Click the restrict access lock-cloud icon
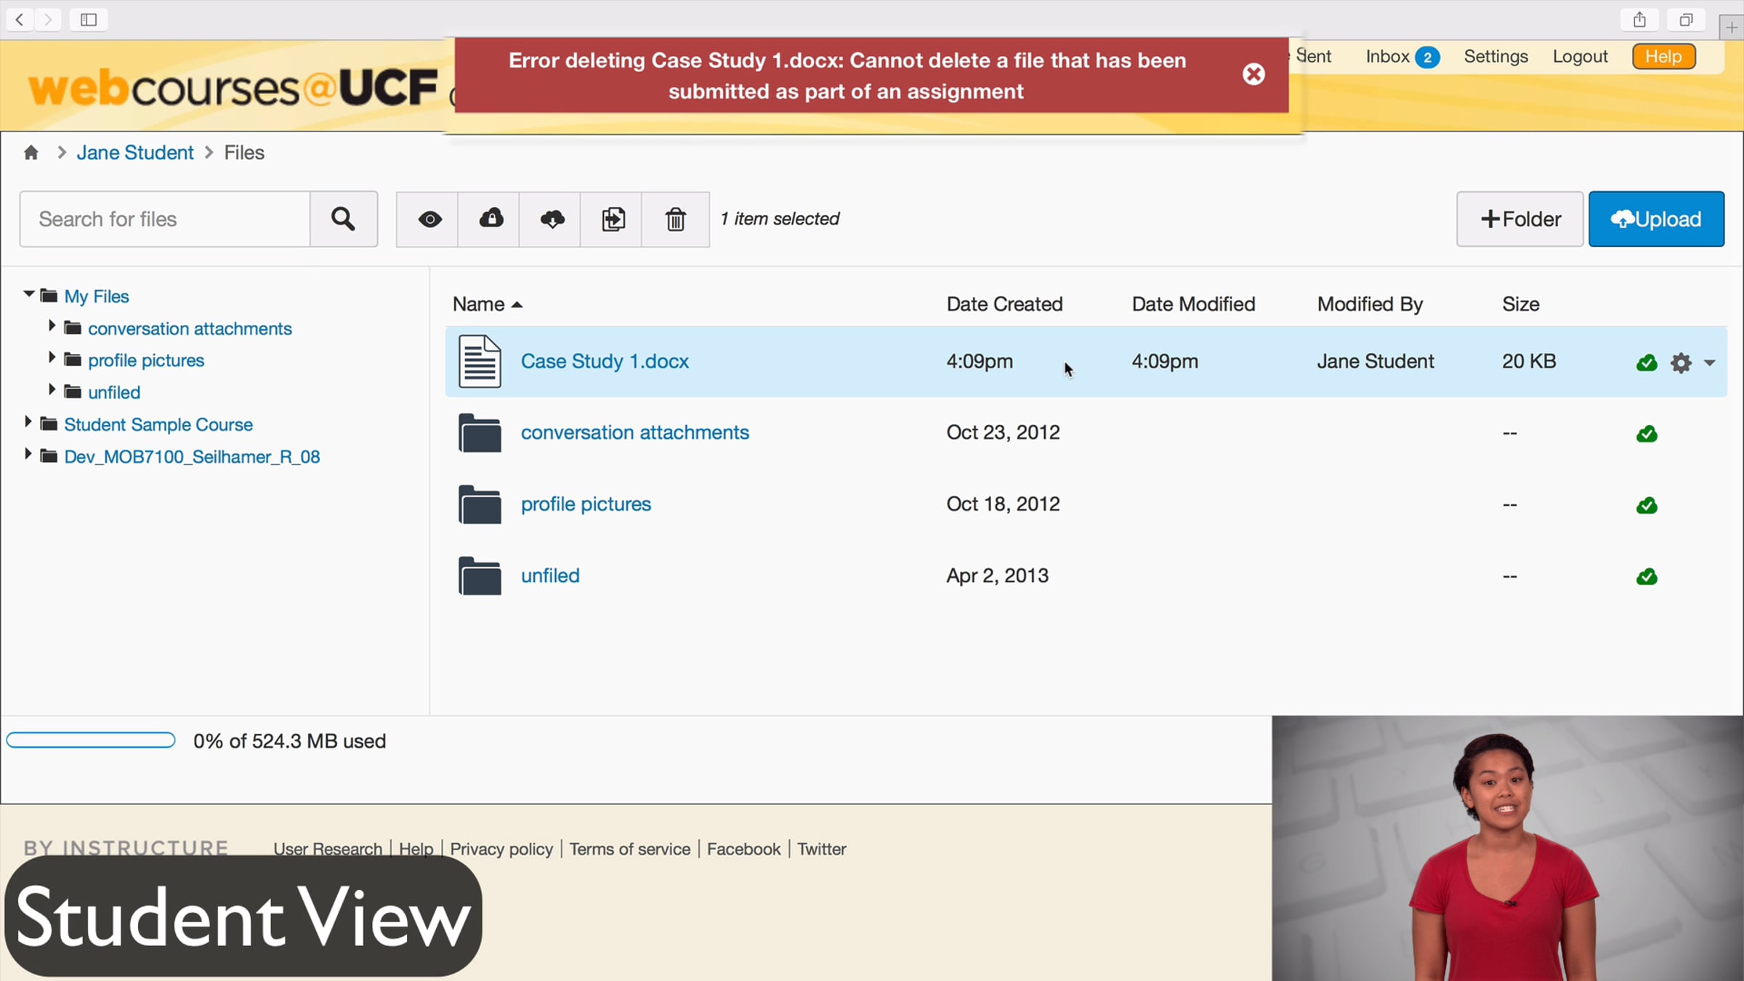1744x981 pixels. click(x=490, y=219)
